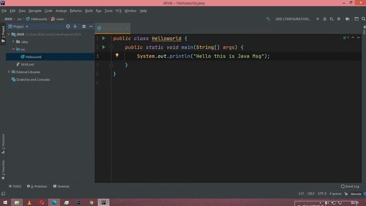Toggle tool window quick access icon

(x=3, y=193)
